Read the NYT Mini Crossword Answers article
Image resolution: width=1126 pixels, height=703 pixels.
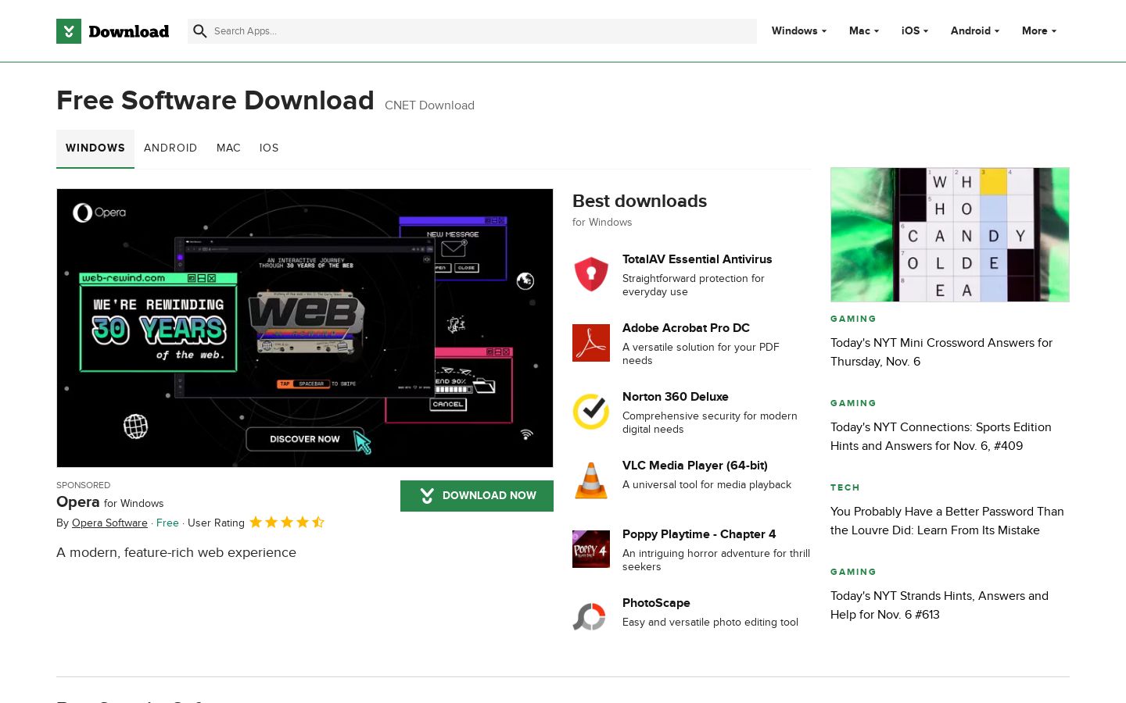pyautogui.click(x=941, y=352)
